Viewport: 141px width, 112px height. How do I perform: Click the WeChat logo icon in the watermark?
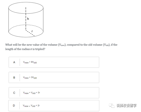(112, 105)
